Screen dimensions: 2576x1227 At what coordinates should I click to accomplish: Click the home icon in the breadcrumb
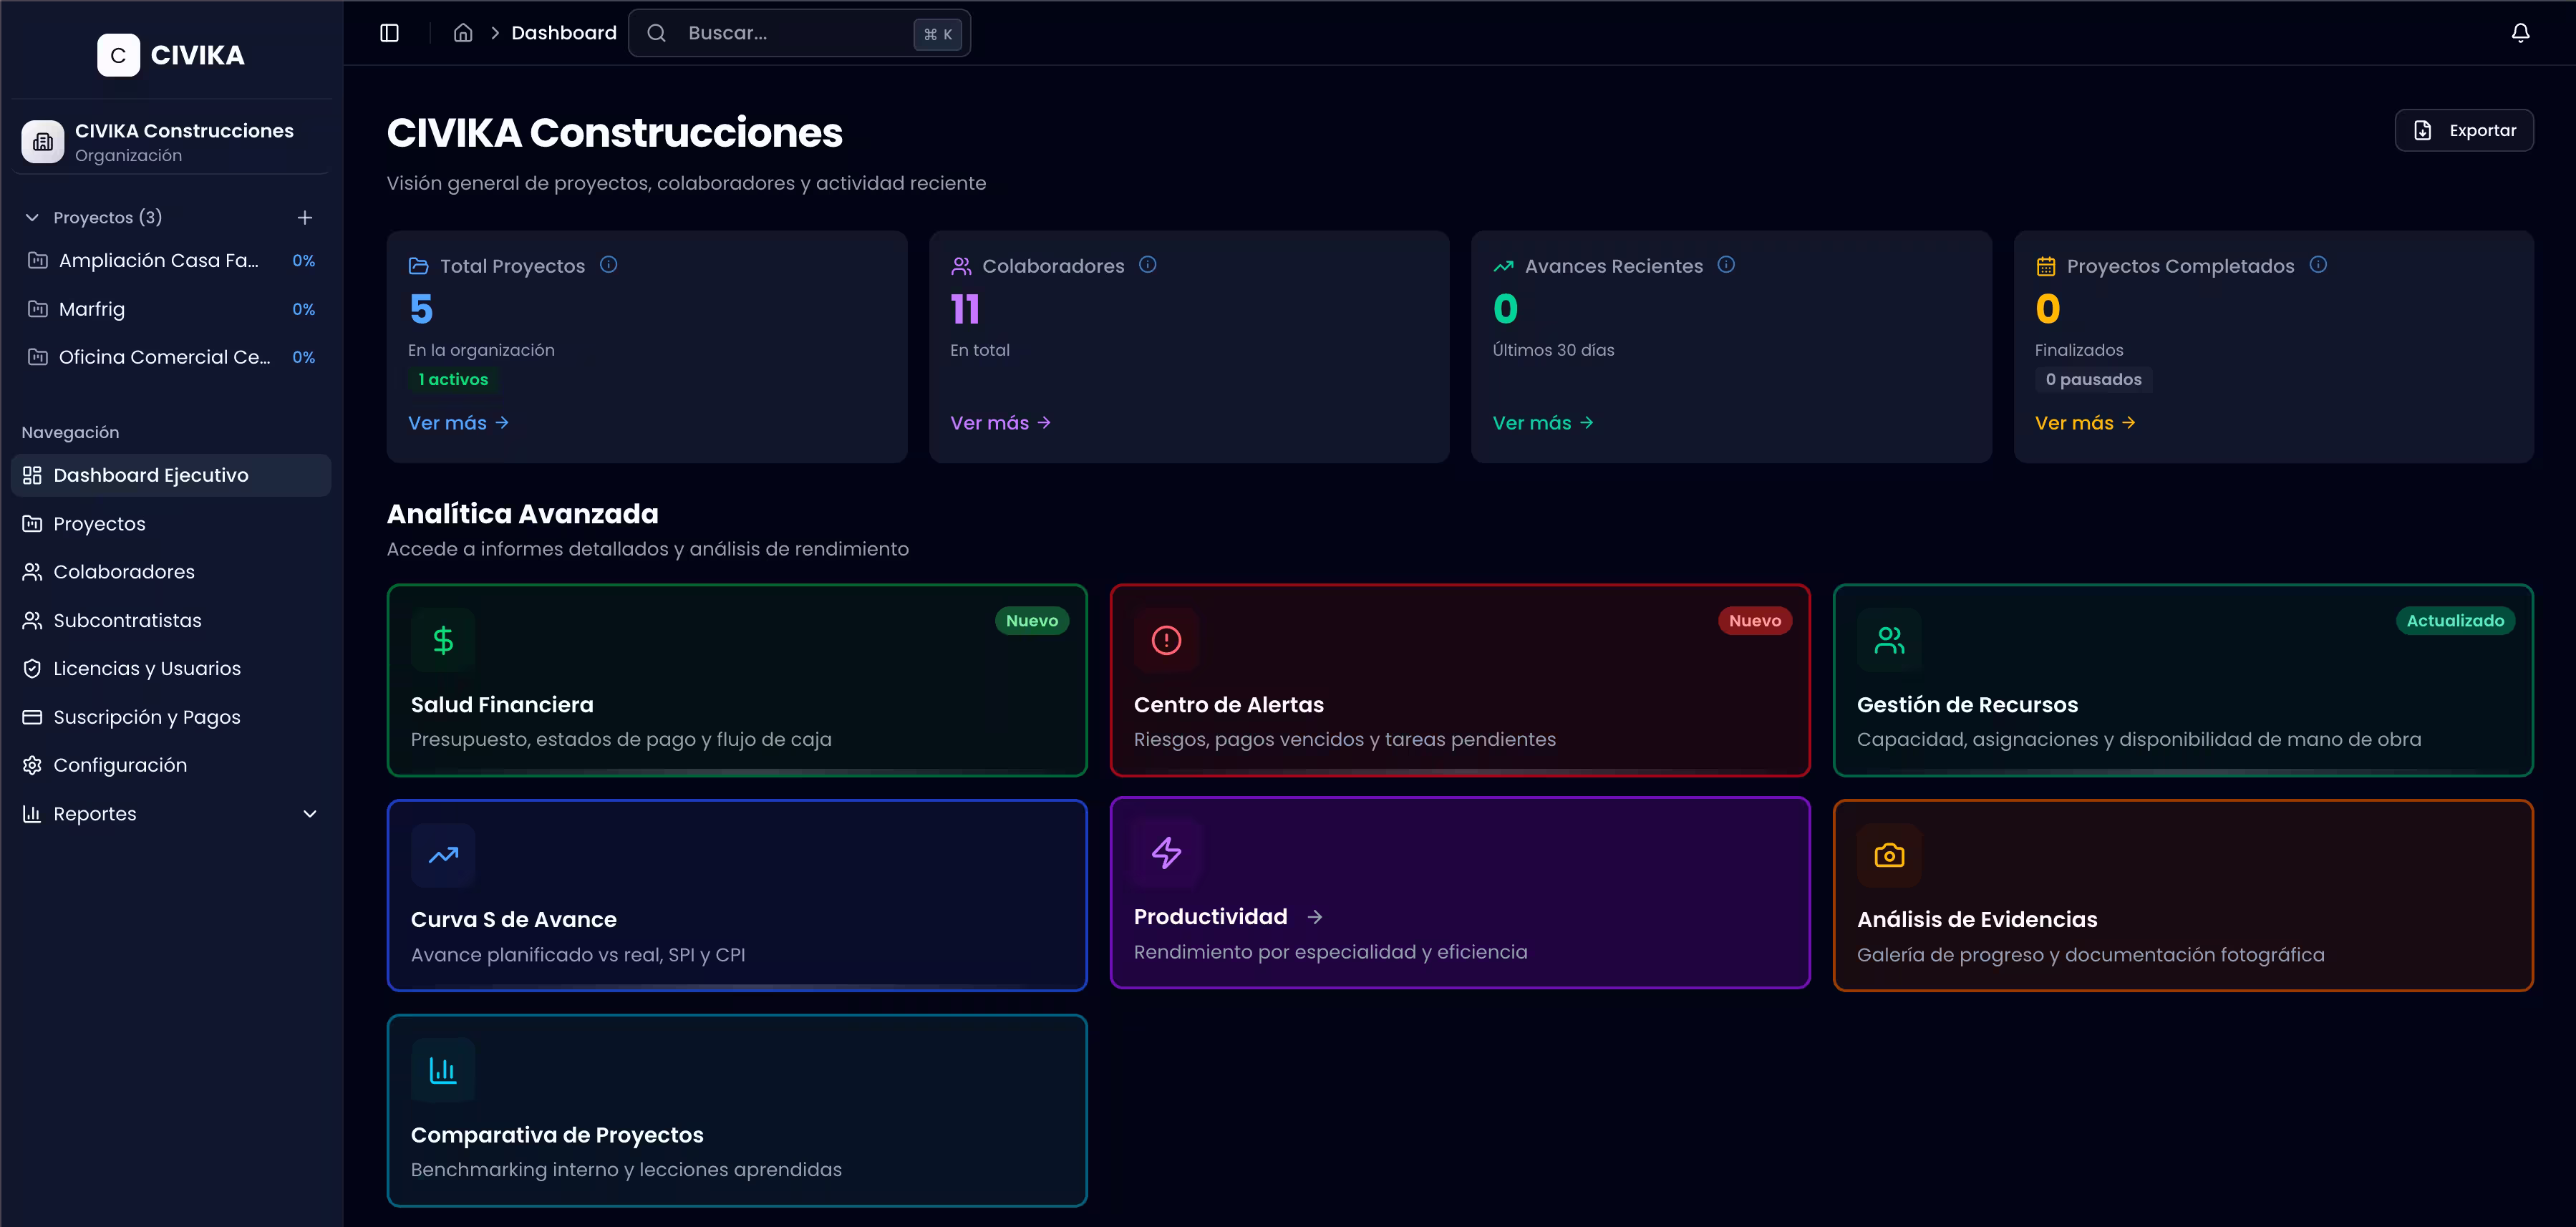tap(463, 32)
